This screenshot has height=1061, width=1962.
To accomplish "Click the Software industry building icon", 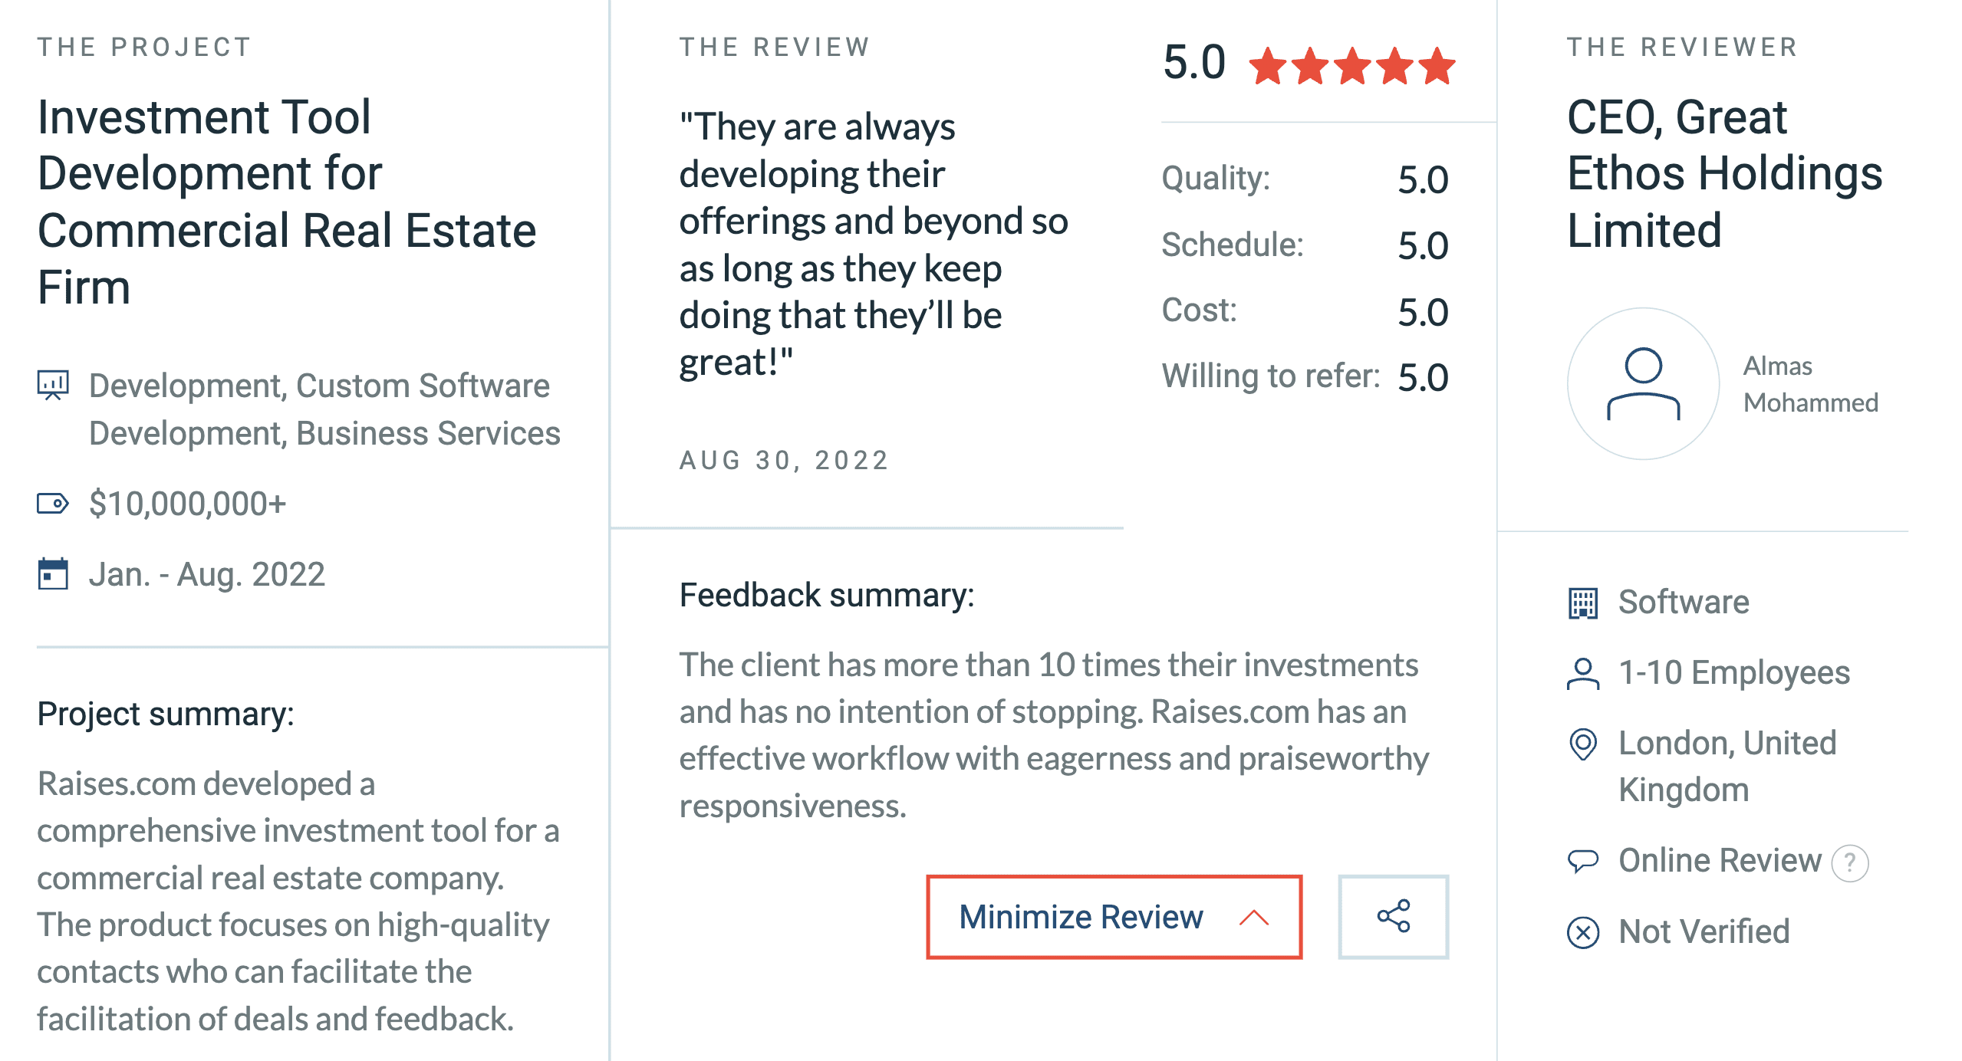I will pos(1582,603).
